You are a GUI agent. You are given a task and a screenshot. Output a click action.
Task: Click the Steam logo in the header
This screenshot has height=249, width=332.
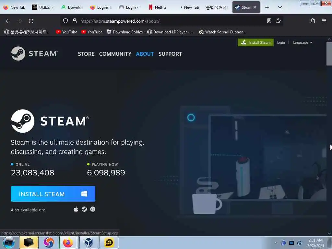pyautogui.click(x=34, y=53)
